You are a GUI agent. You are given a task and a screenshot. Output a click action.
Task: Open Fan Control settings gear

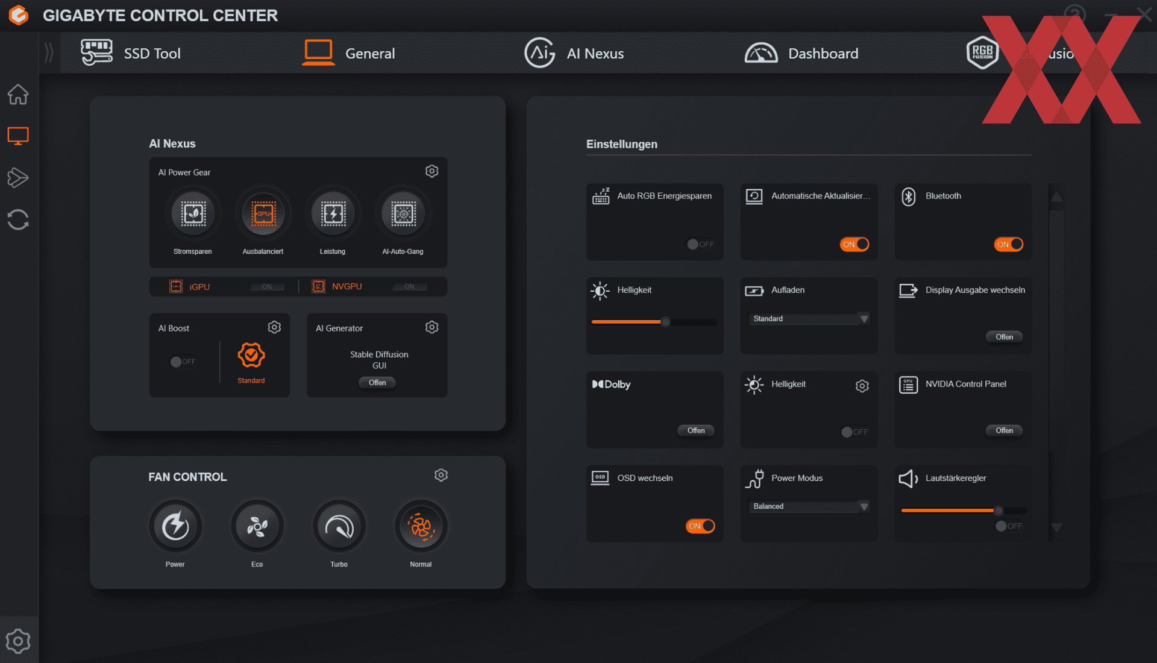pyautogui.click(x=441, y=475)
